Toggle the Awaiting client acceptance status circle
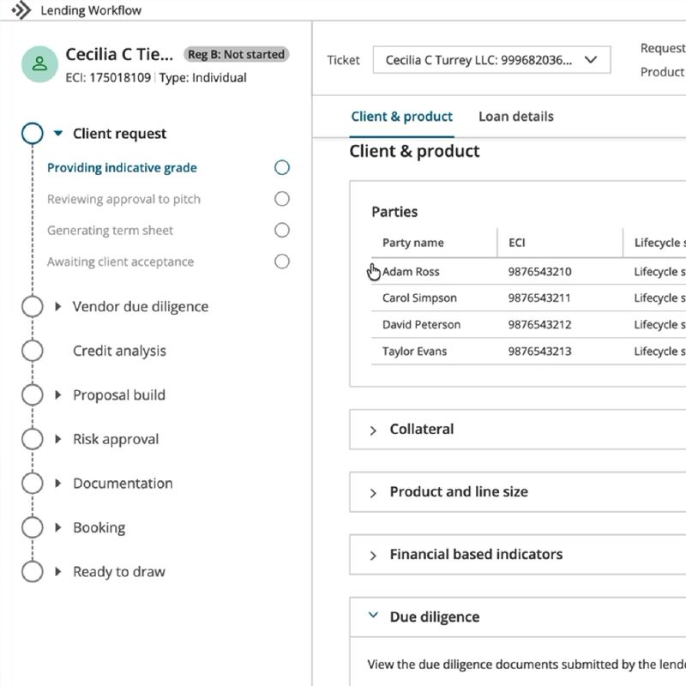 coord(282,262)
